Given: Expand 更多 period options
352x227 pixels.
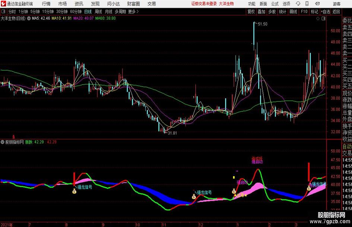Looking at the screenshot, I should pyautogui.click(x=133, y=12).
